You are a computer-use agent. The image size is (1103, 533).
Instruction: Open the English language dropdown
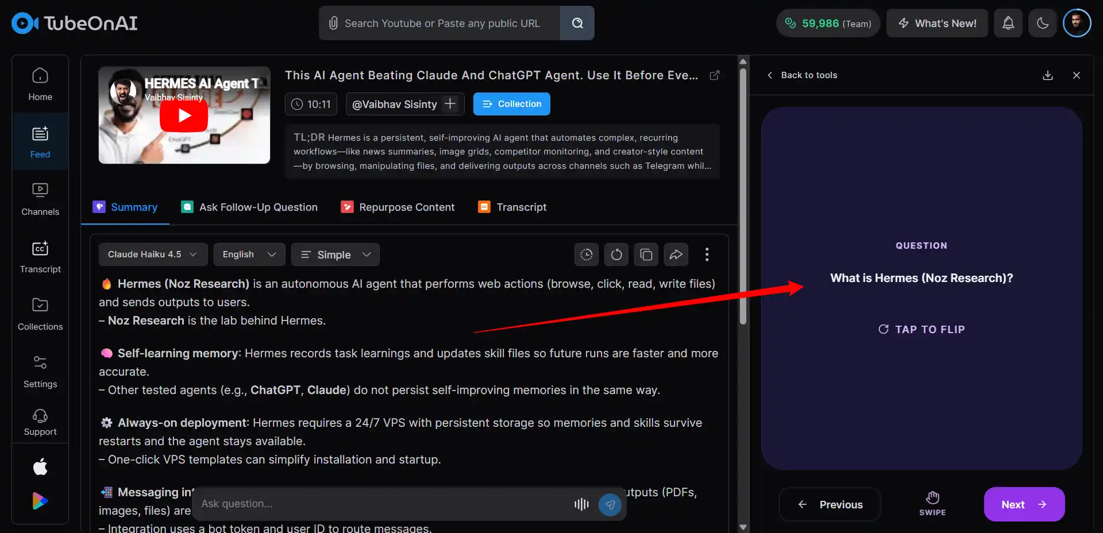(x=249, y=254)
